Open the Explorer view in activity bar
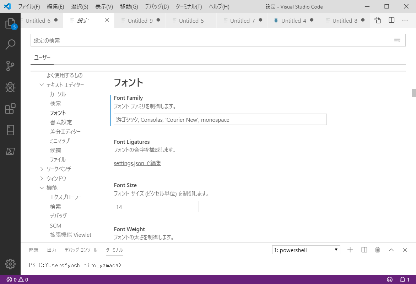Viewport: 416px width, 284px height. (x=10, y=23)
